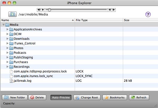Select the Media folder icon

click(x=7, y=25)
